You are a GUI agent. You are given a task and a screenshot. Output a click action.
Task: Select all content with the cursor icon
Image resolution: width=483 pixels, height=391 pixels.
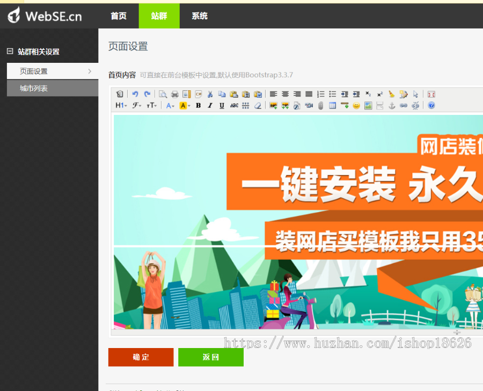point(415,94)
